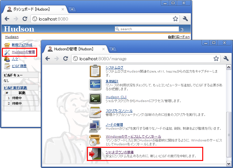This screenshot has height=168, width=233.
Task: Click the 新規ジョブ作成 package icon
Action: (x=7, y=45)
